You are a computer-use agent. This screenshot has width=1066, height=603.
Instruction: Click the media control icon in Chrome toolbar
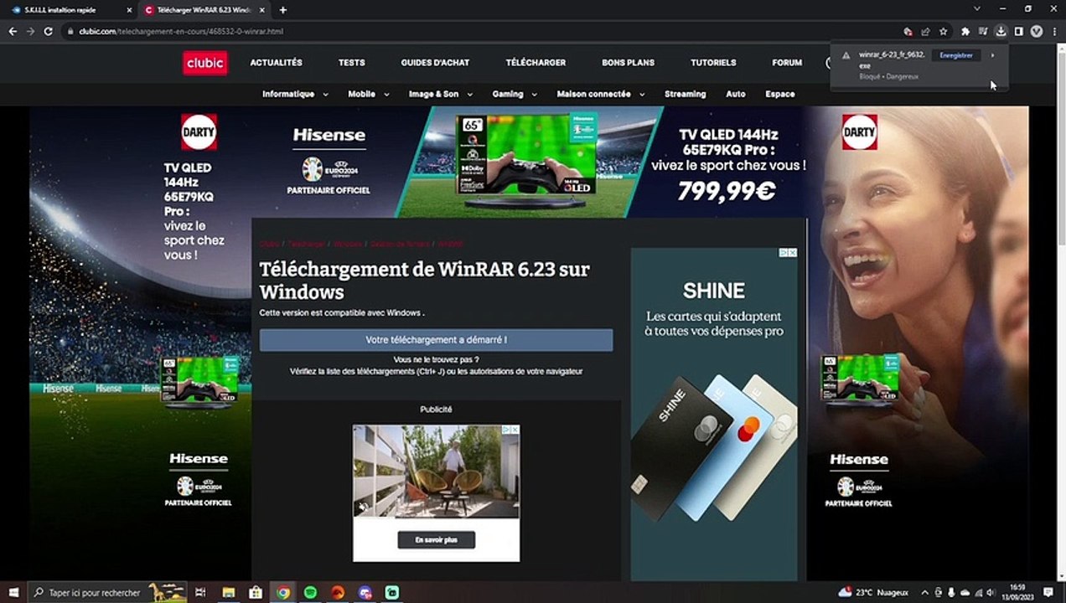pyautogui.click(x=983, y=32)
